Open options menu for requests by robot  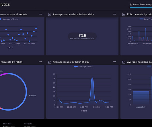pyautogui.click(x=40, y=62)
